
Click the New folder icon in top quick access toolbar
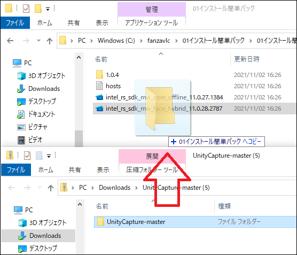(x=38, y=9)
